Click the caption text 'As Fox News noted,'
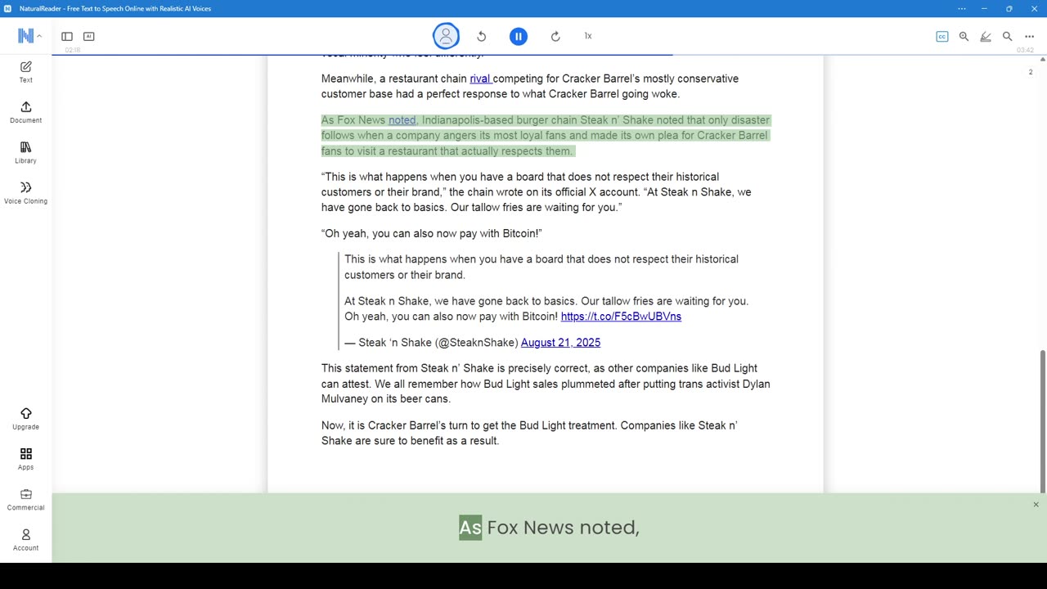 pos(549,528)
